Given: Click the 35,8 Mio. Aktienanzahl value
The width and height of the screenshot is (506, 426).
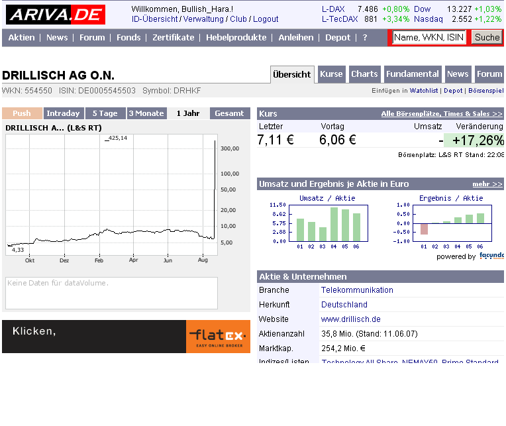Looking at the screenshot, I should [x=369, y=334].
